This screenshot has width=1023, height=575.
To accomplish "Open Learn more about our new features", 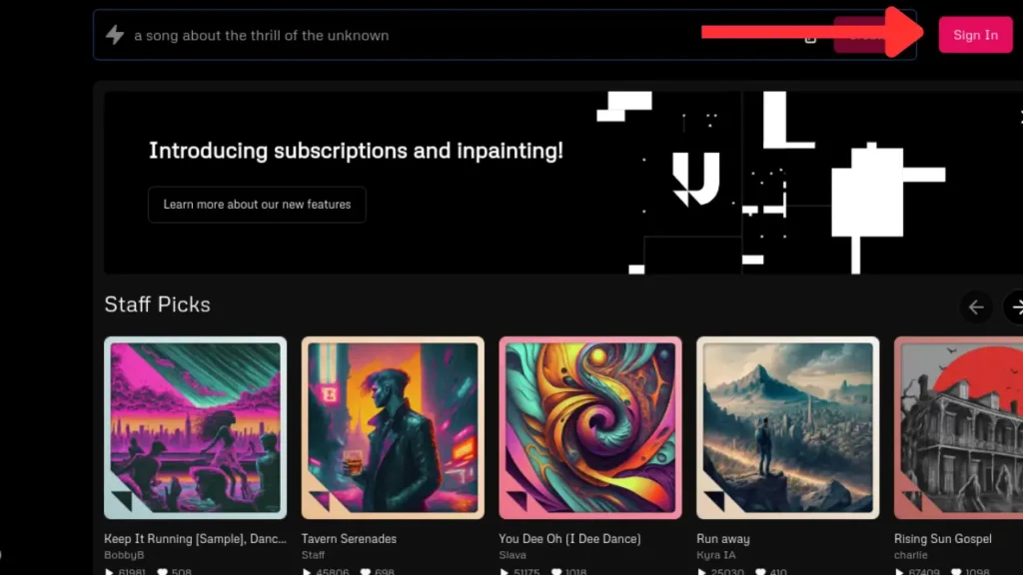I will coord(257,205).
